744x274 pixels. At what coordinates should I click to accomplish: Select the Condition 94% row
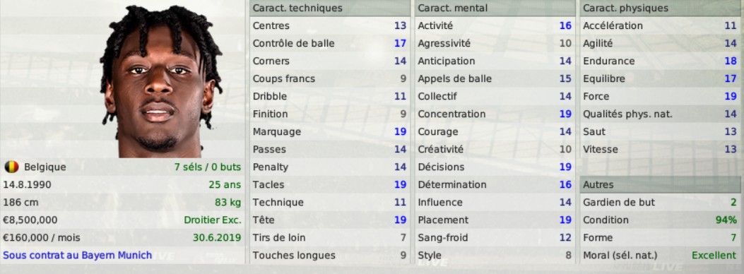click(660, 220)
